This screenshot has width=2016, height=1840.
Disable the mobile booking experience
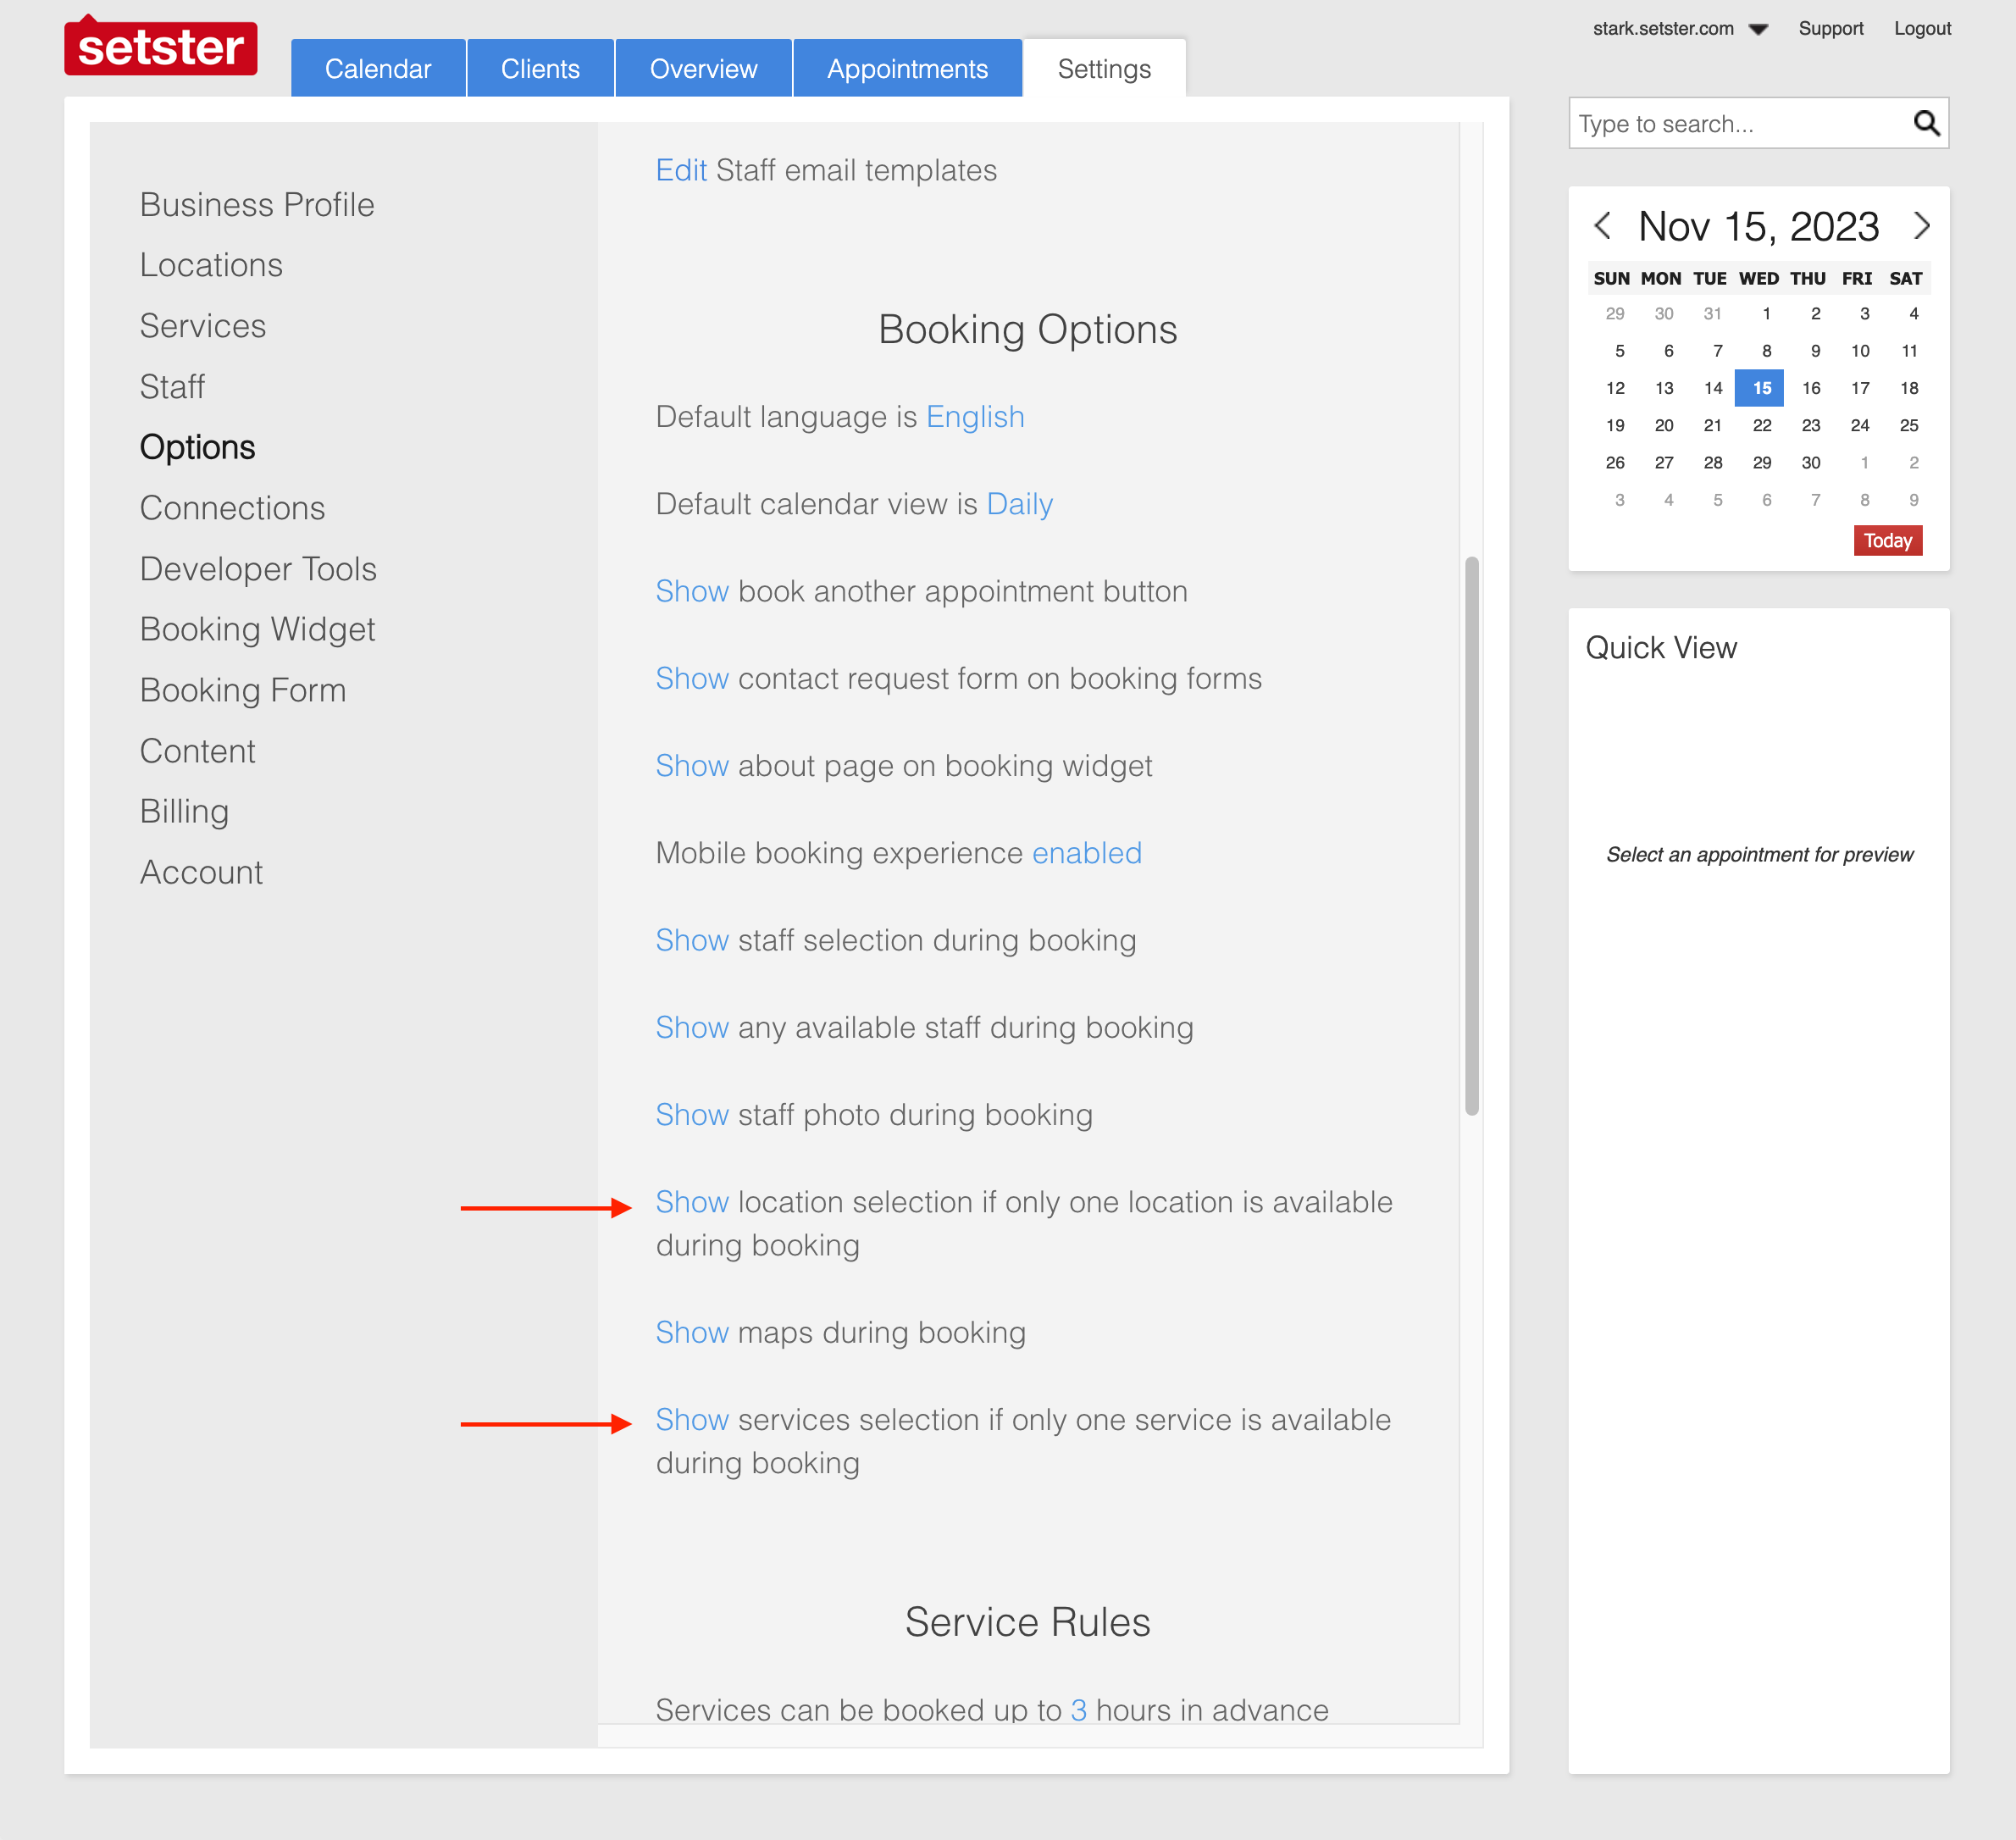pos(1086,853)
